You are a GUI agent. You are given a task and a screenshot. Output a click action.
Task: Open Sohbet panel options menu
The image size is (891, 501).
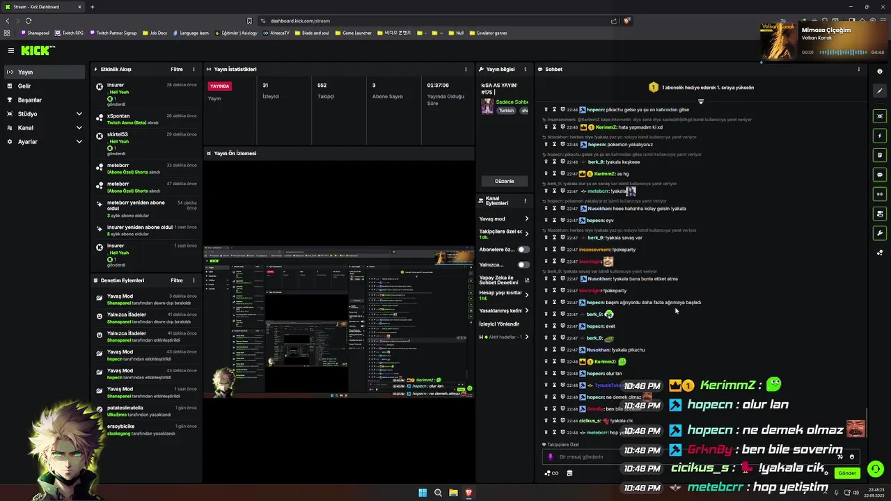point(858,69)
